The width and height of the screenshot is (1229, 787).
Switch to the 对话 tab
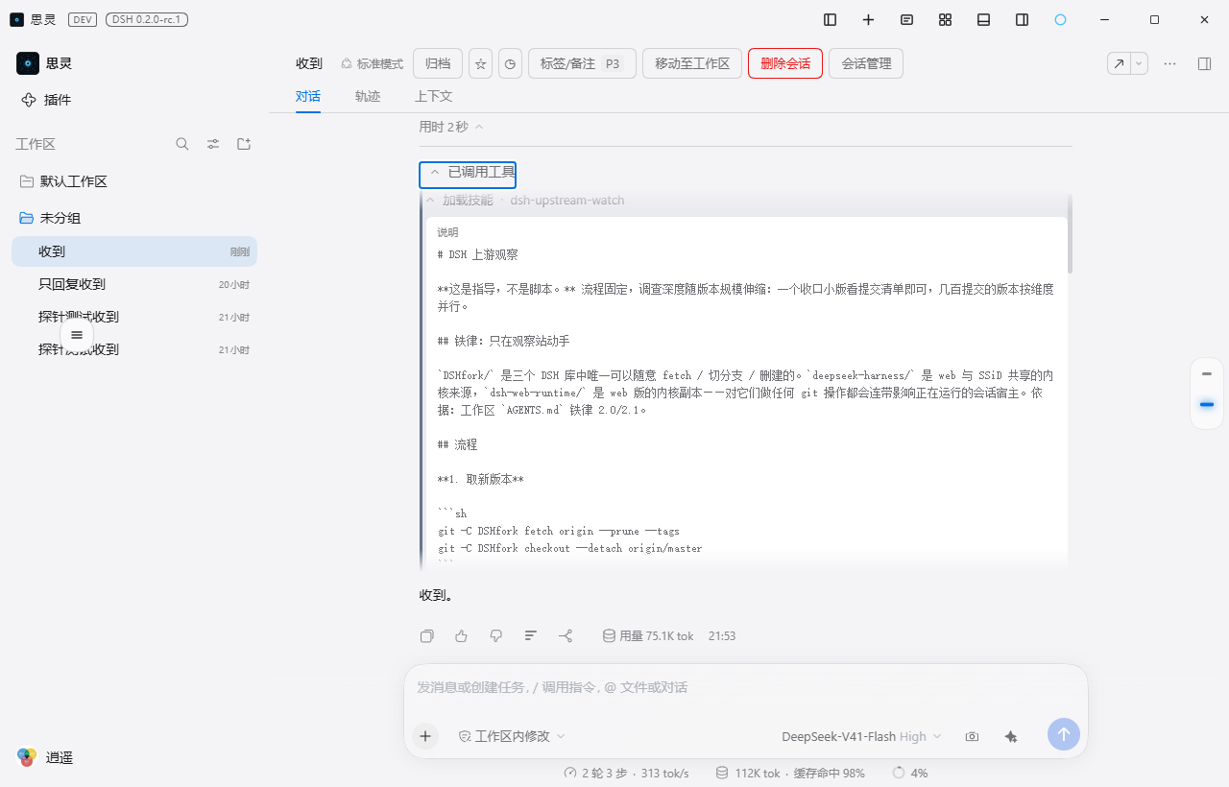point(308,96)
